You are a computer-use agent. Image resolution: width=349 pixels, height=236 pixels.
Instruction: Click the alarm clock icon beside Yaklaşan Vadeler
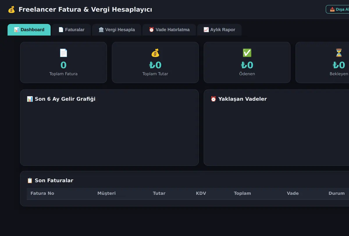tap(213, 99)
